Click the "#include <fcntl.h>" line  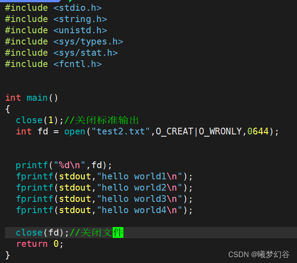point(53,64)
